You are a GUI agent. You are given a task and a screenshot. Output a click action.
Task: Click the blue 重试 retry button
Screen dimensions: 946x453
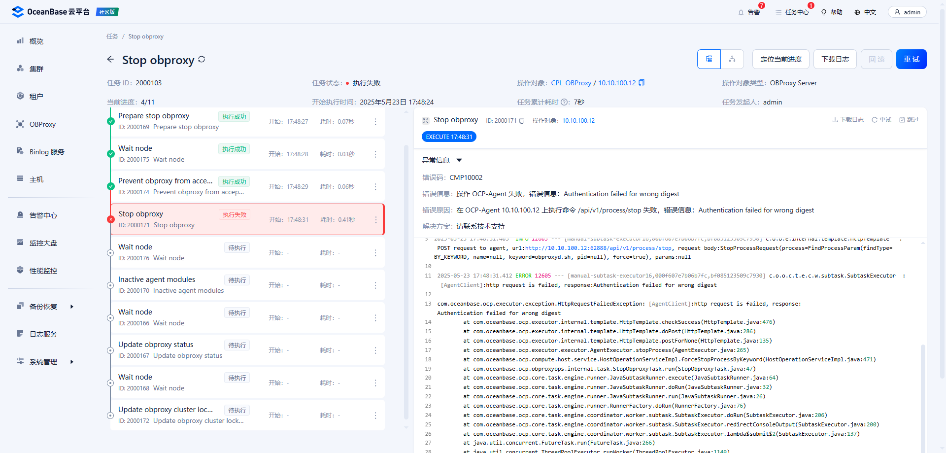pos(912,59)
